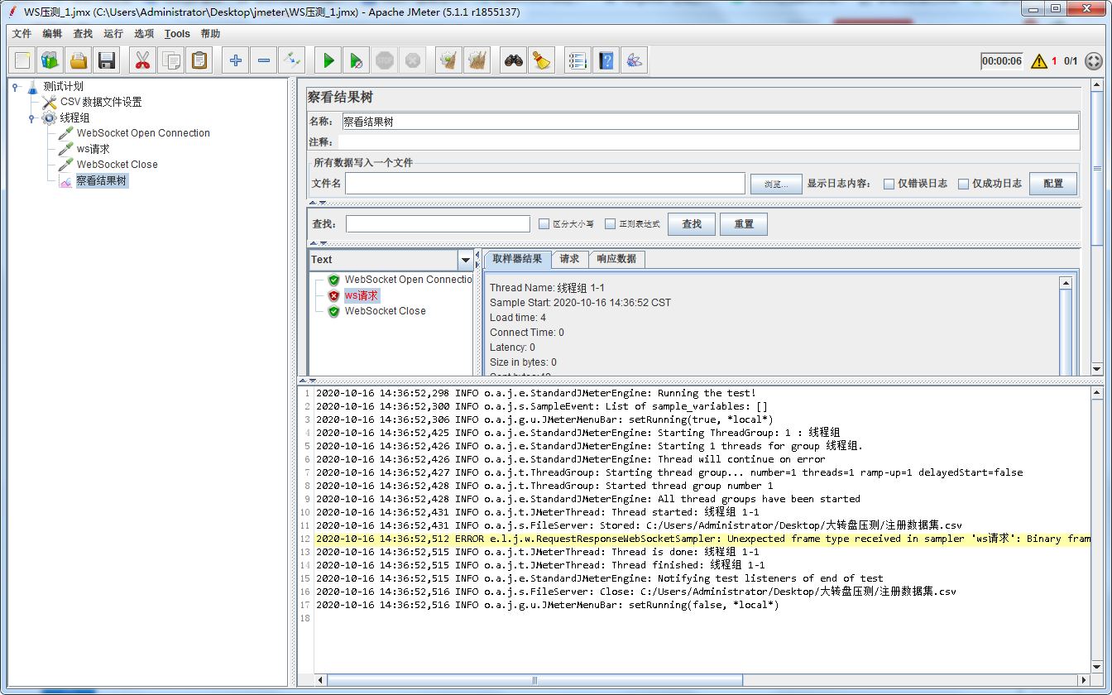
Task: Click the warning triangle log icon
Action: [x=1038, y=60]
